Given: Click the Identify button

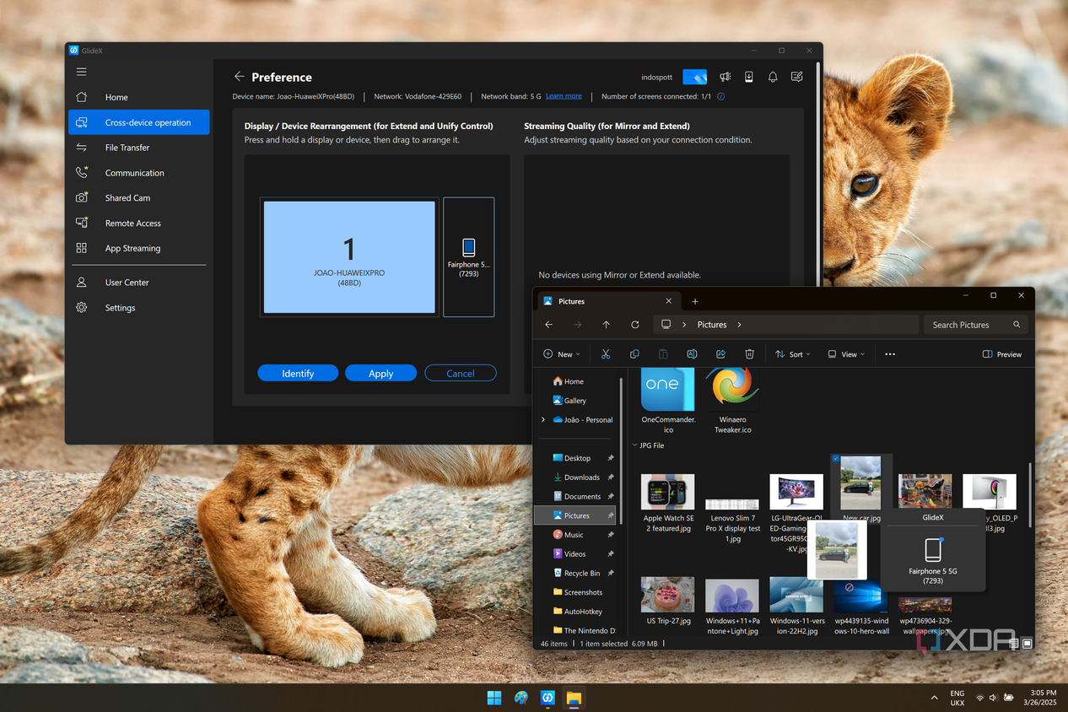Looking at the screenshot, I should (x=298, y=373).
